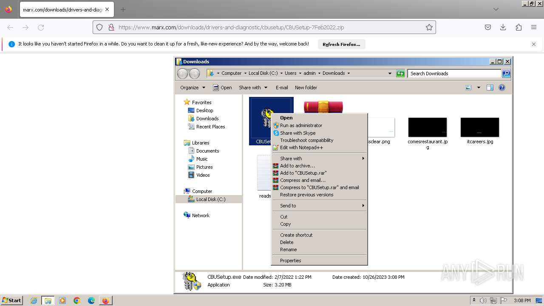Screen dimensions: 544x306
Task: Close the marx.com browser tab
Action: [x=107, y=9]
